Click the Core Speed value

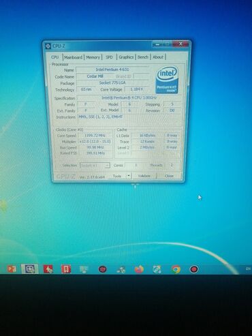point(95,136)
